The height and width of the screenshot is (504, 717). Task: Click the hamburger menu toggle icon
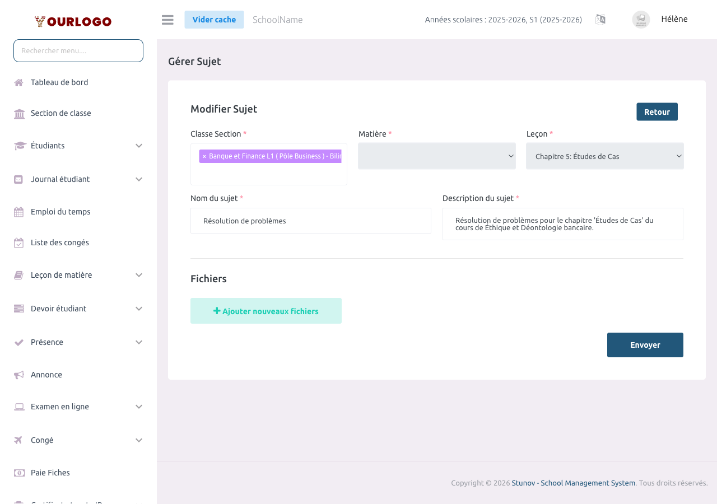[x=167, y=20]
